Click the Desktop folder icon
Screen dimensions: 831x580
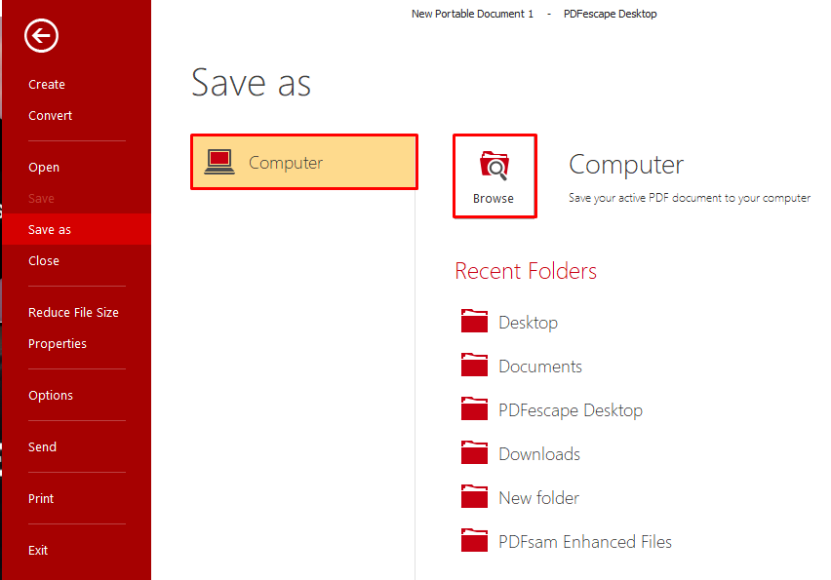pos(474,321)
